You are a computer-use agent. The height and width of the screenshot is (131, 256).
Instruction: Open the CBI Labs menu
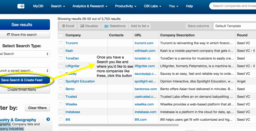click(x=153, y=6)
